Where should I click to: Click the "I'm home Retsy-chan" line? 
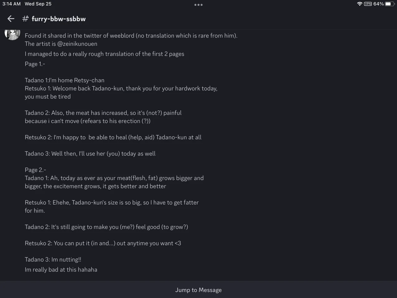(65, 80)
